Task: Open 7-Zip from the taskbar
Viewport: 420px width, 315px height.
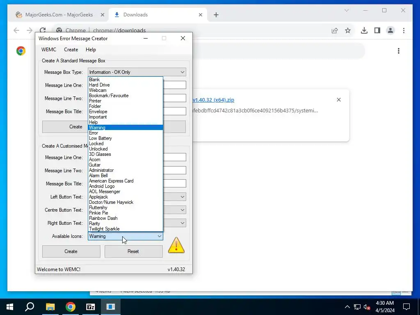Action: 91,307
